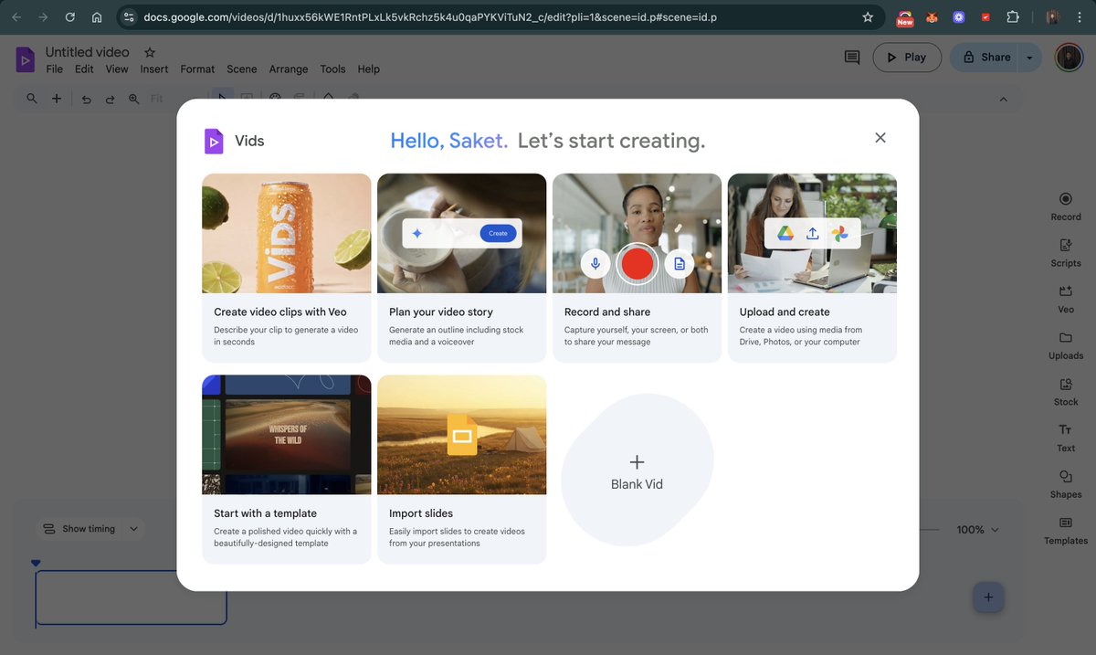The width and height of the screenshot is (1096, 655).
Task: Expand the Show timing dropdown arrow
Action: click(134, 529)
